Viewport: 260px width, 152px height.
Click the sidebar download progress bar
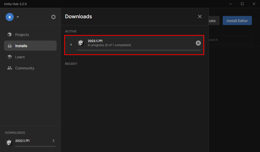[x=35, y=146]
